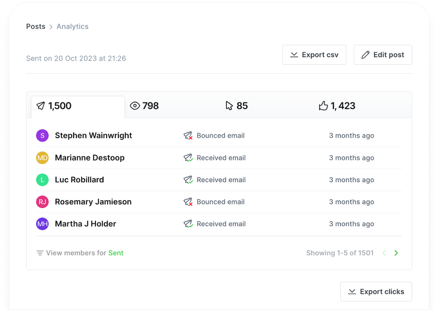Viewport: 438px width, 310px height.
Task: Navigate to Posts via the breadcrumb
Action: [36, 27]
